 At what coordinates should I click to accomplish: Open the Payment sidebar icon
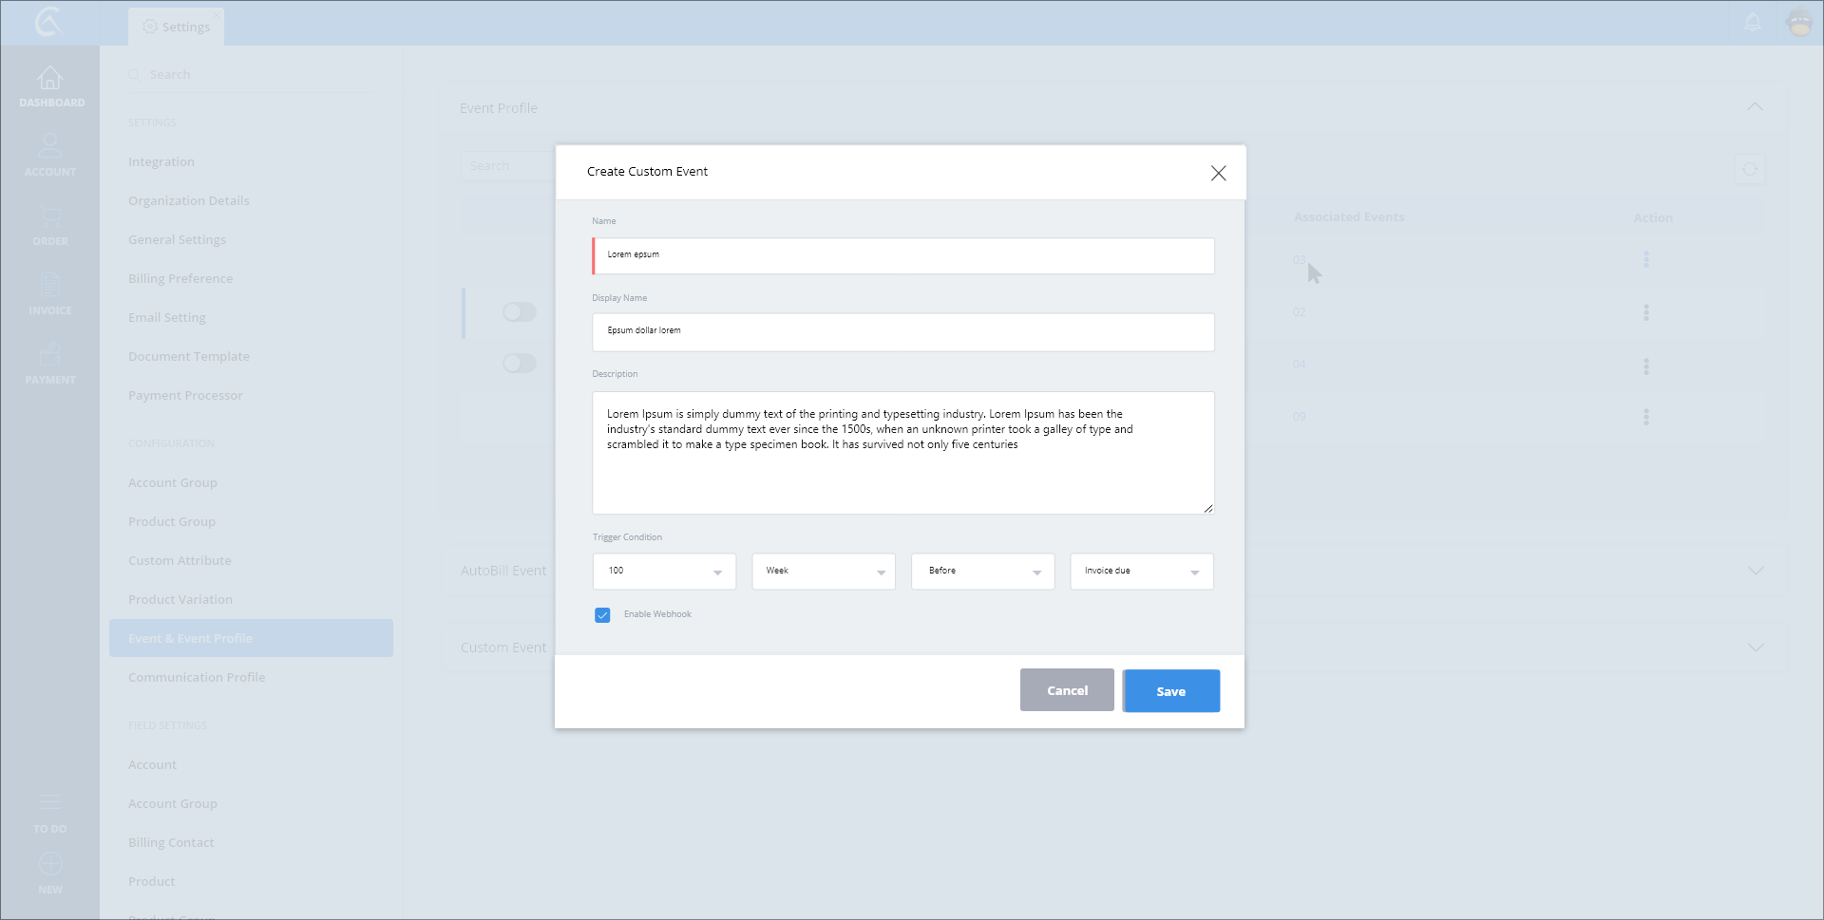(x=50, y=356)
